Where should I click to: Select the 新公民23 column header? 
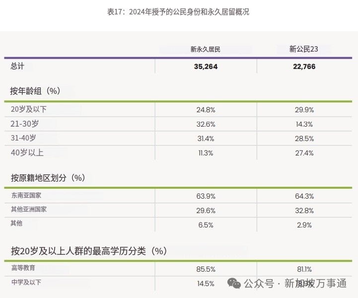pos(304,49)
